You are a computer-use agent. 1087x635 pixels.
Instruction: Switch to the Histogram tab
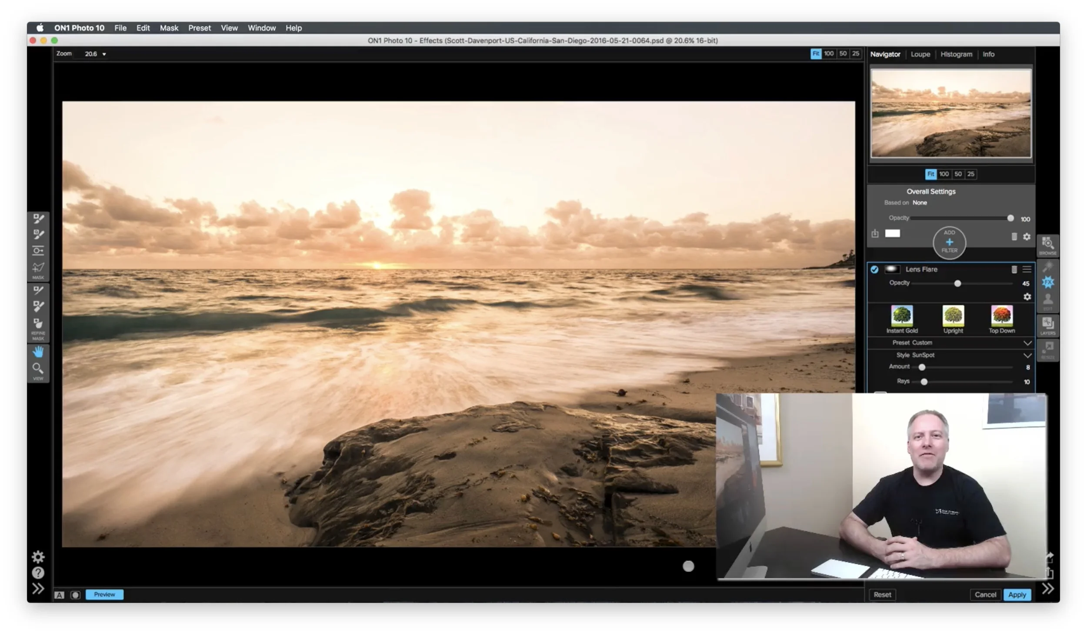tap(956, 54)
